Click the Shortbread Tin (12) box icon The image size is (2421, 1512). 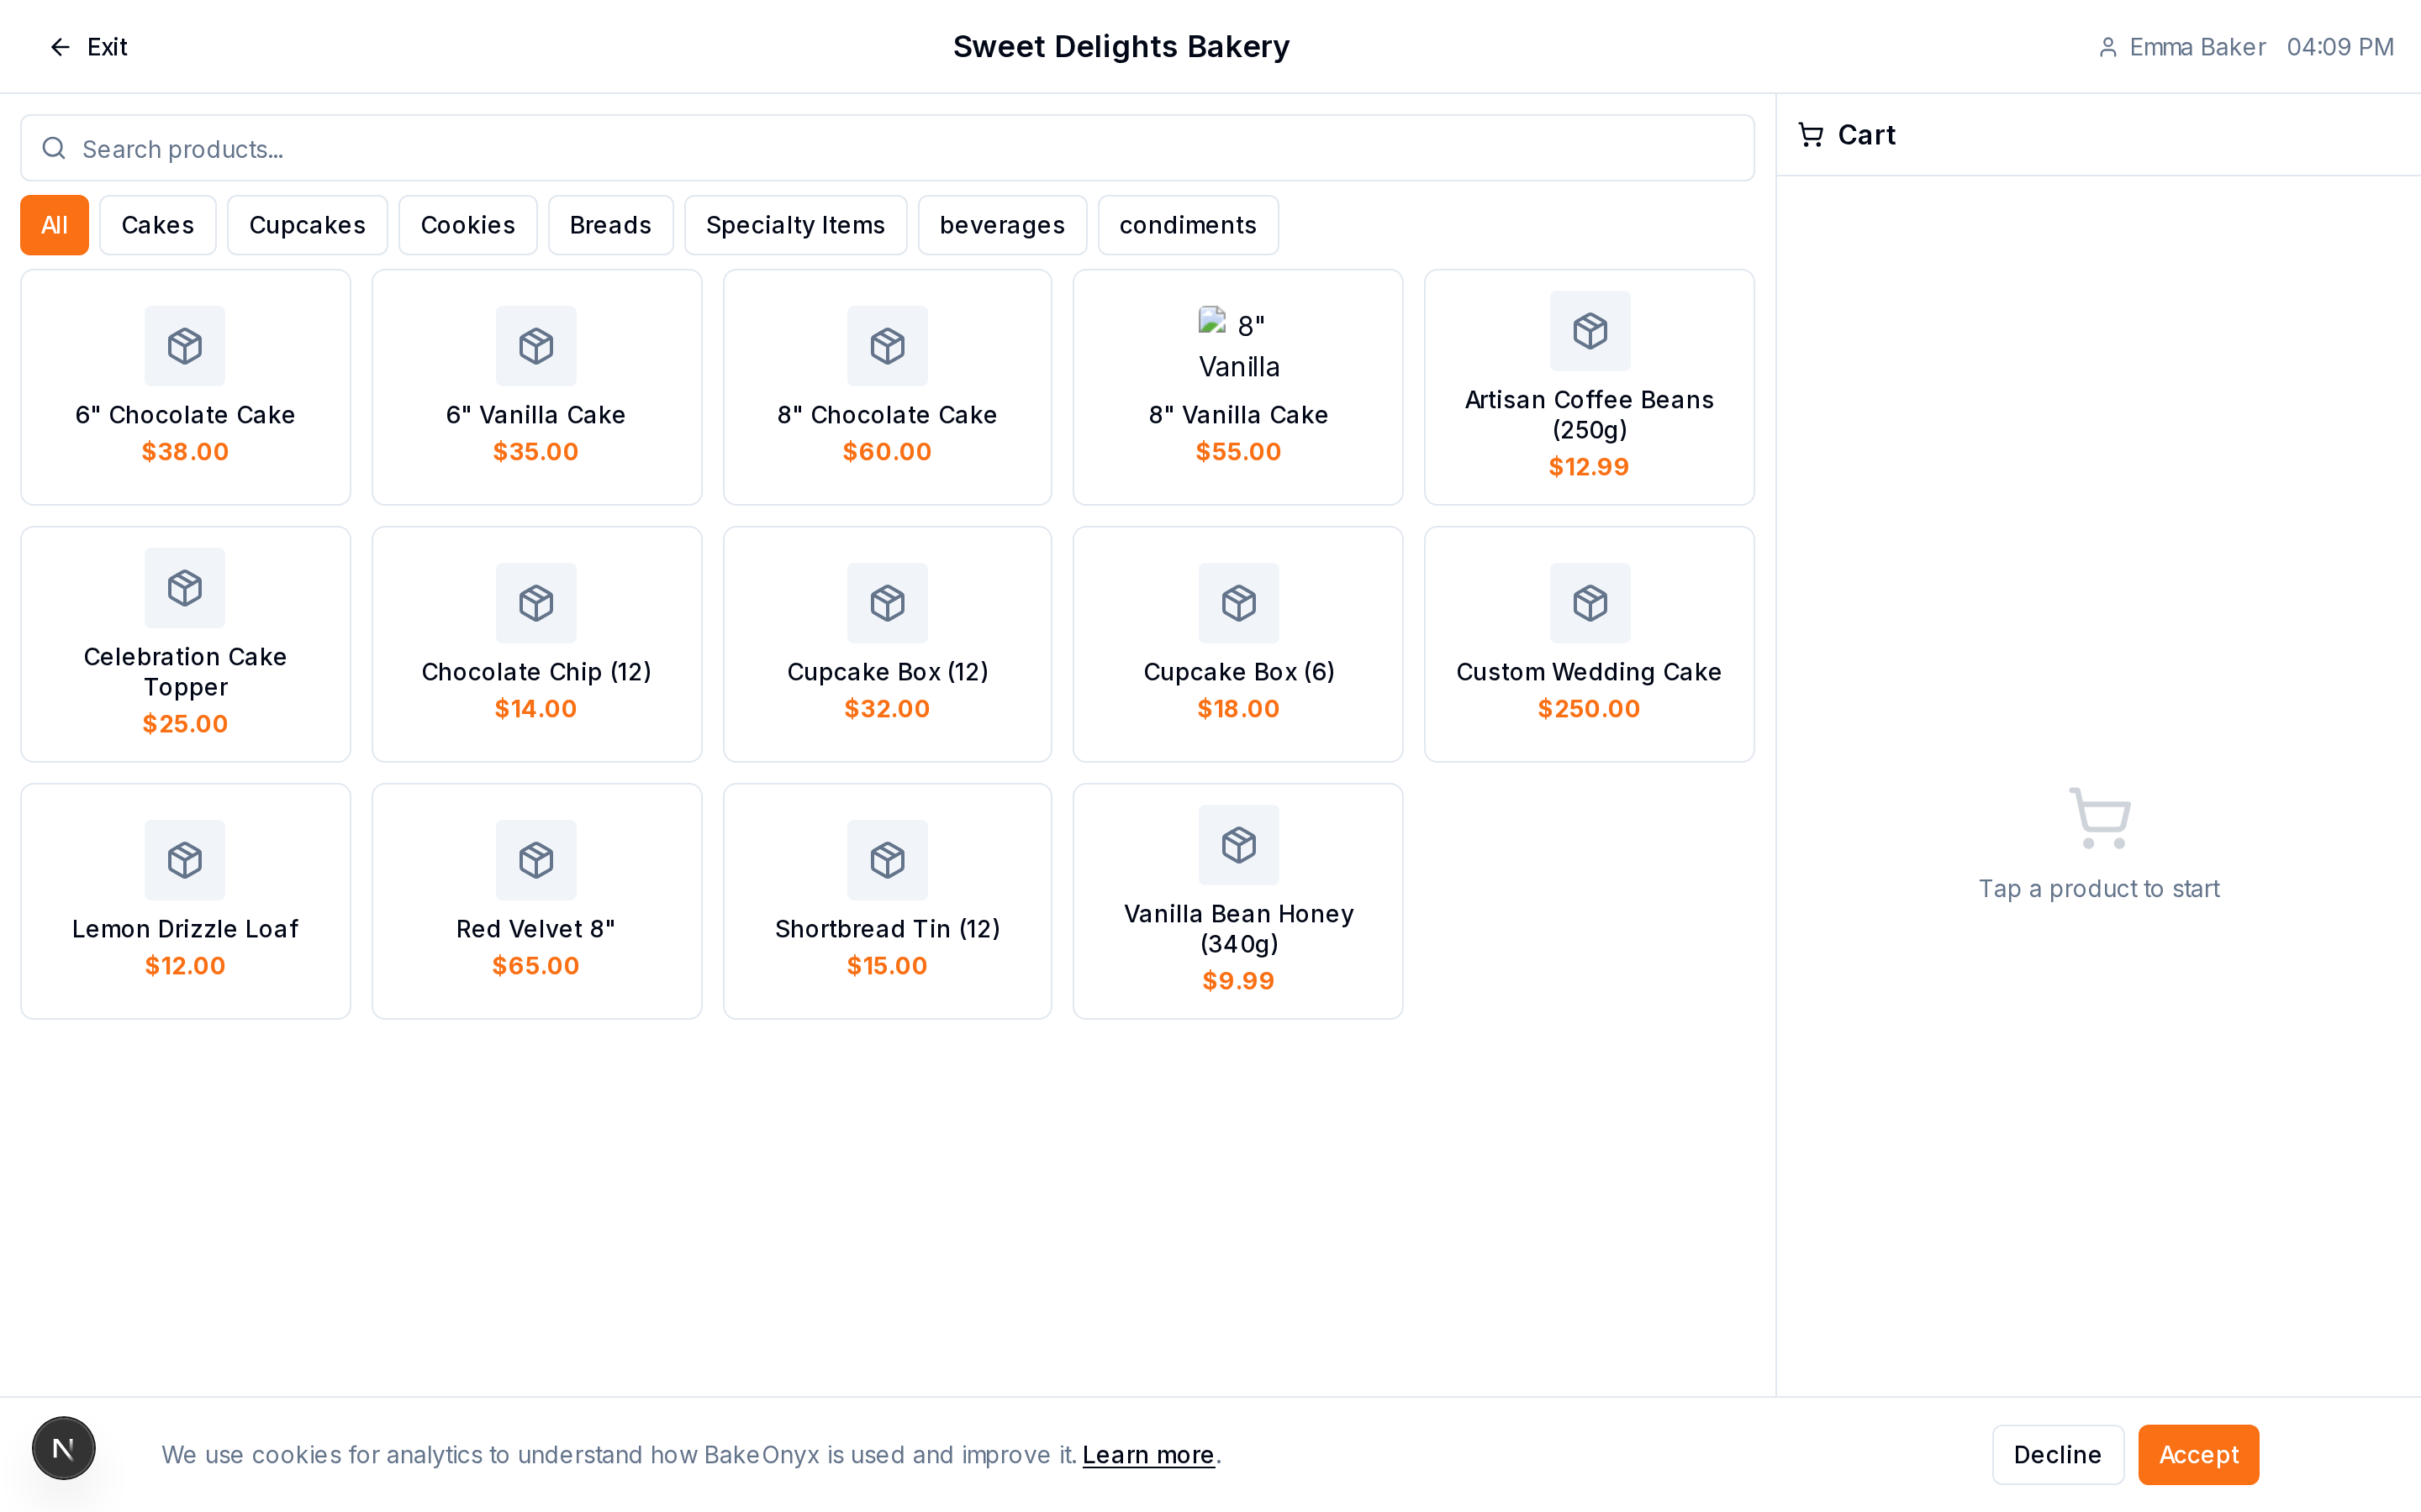(888, 860)
